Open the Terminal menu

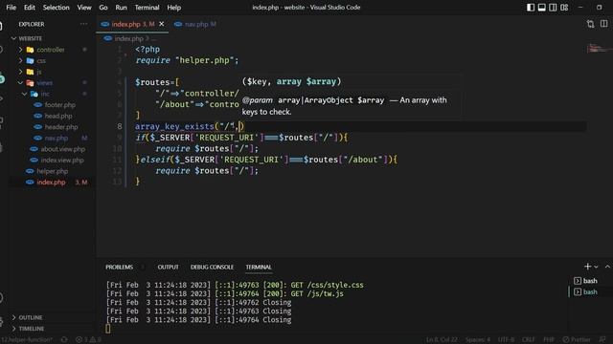tap(147, 8)
